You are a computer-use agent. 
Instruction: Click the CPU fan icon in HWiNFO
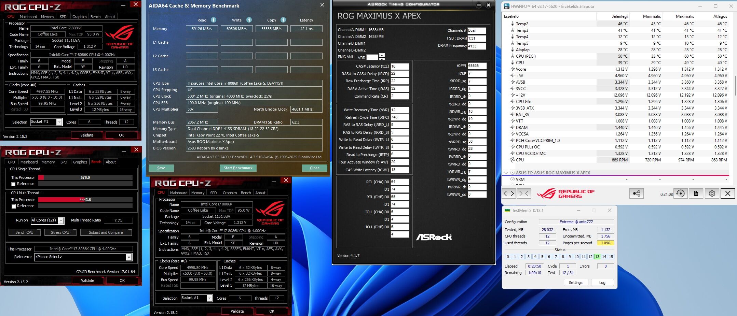[513, 160]
